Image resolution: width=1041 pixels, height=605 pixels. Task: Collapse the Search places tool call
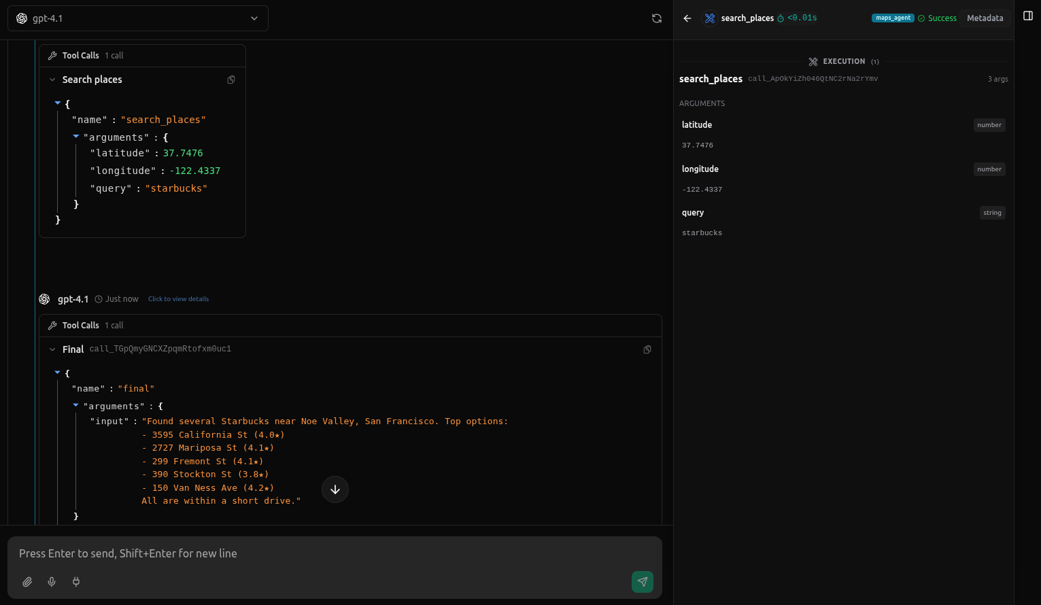pyautogui.click(x=52, y=80)
